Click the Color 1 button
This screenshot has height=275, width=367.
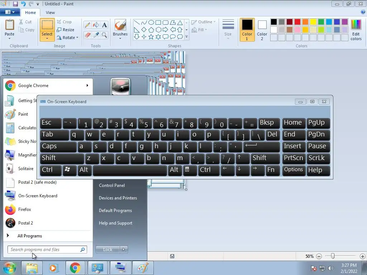point(247,30)
